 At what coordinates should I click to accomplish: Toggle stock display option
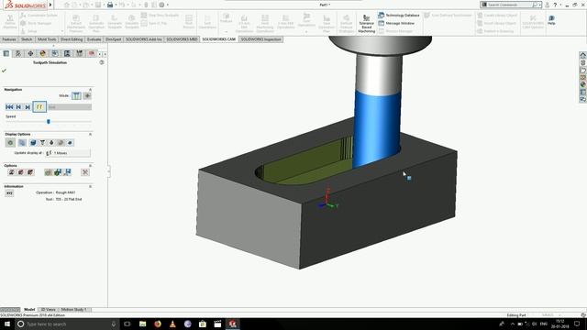pos(33,143)
